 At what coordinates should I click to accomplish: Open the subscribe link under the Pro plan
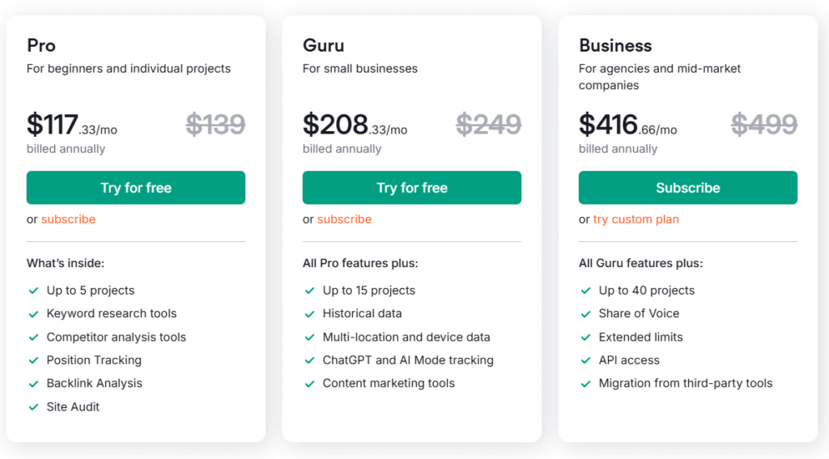[x=68, y=219]
